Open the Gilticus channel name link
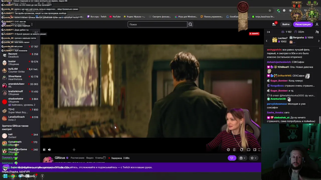 coord(60,158)
